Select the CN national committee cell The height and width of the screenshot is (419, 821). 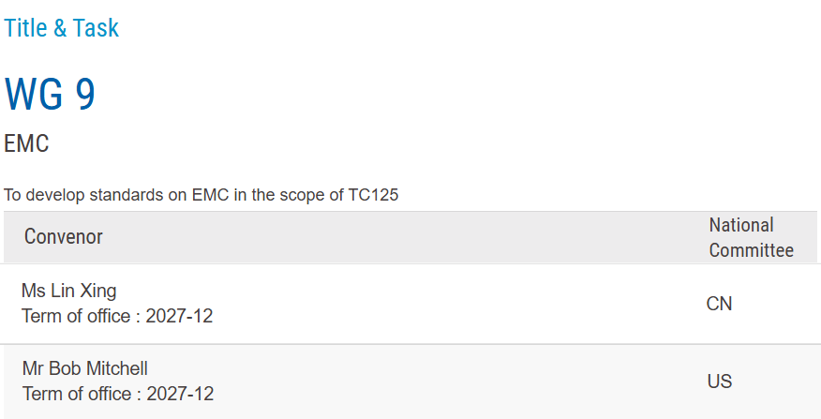tap(719, 304)
